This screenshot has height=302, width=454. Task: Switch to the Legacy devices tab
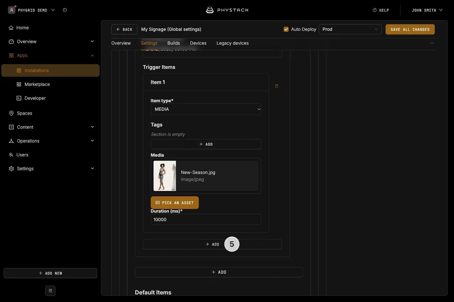(x=233, y=43)
